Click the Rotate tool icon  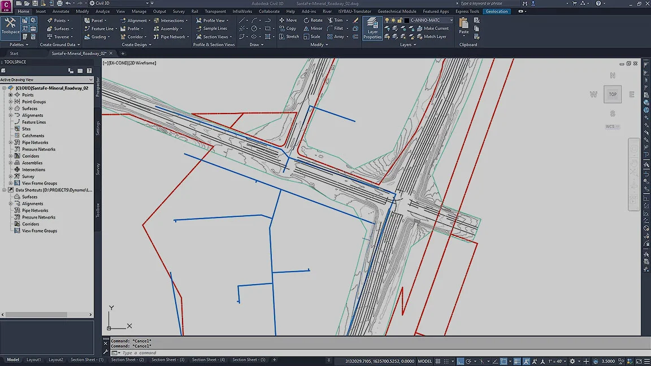(306, 20)
